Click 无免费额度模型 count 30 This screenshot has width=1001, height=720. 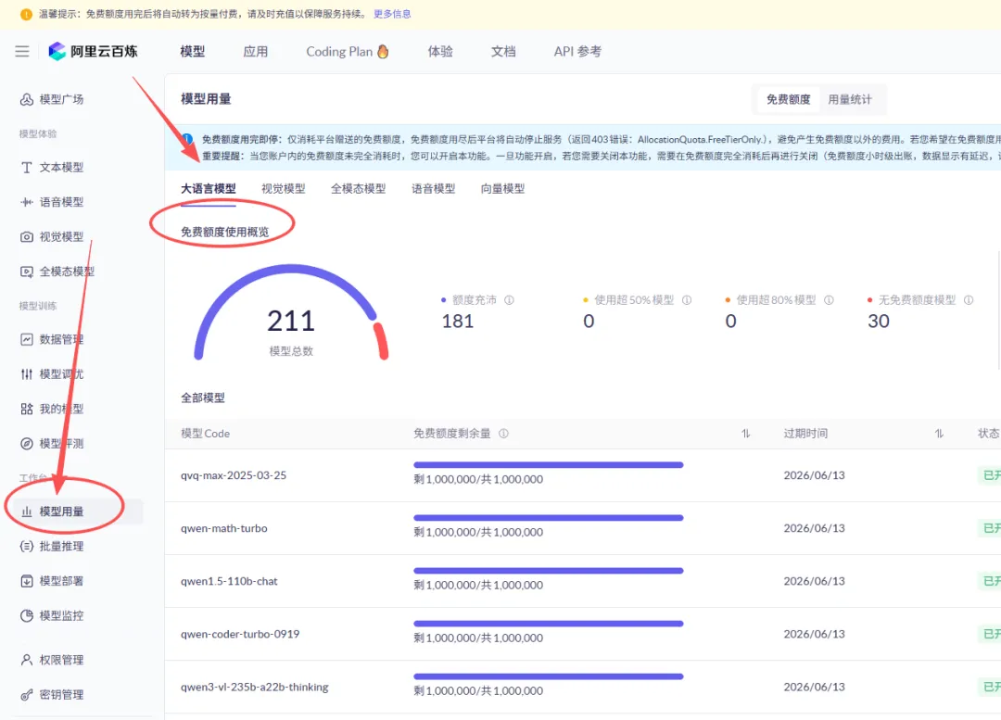click(879, 321)
